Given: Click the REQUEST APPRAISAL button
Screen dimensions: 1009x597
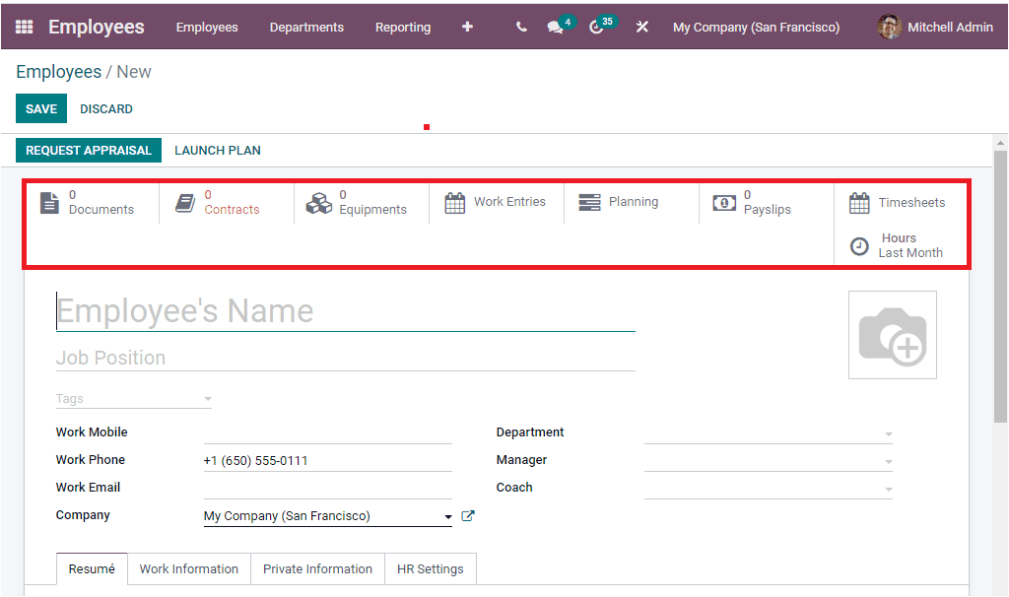Looking at the screenshot, I should 88,150.
